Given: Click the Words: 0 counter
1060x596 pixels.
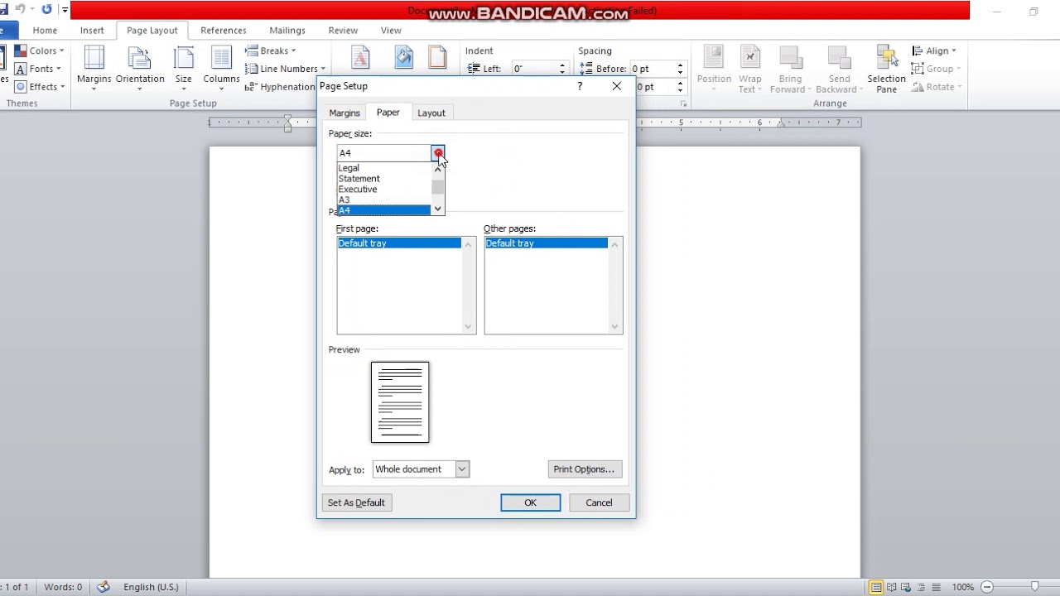Looking at the screenshot, I should tap(63, 587).
